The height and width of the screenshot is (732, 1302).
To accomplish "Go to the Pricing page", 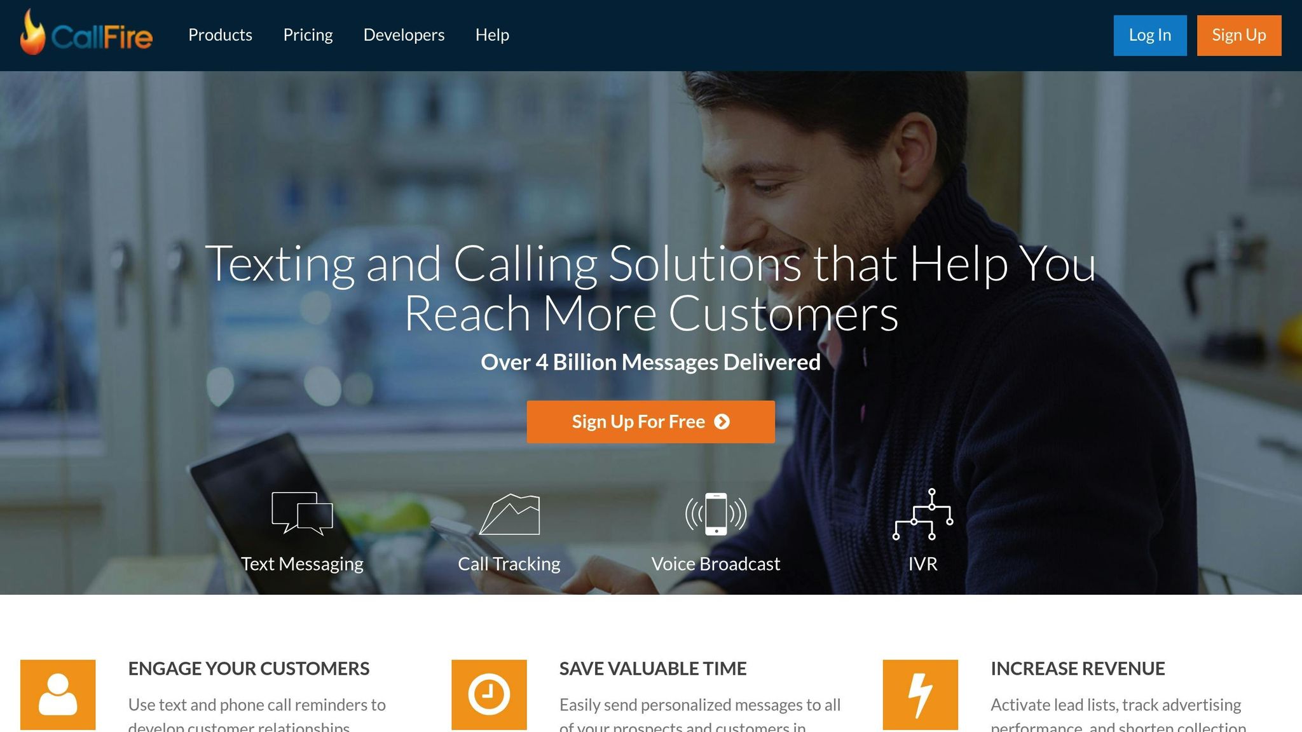I will 308,35.
